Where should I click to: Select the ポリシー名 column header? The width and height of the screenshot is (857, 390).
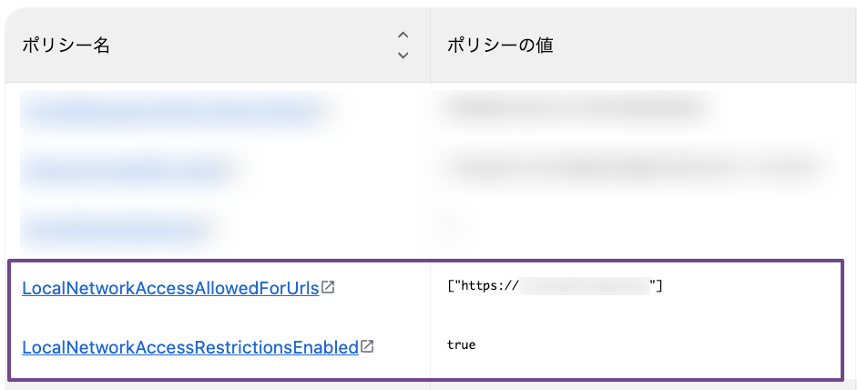pos(66,46)
